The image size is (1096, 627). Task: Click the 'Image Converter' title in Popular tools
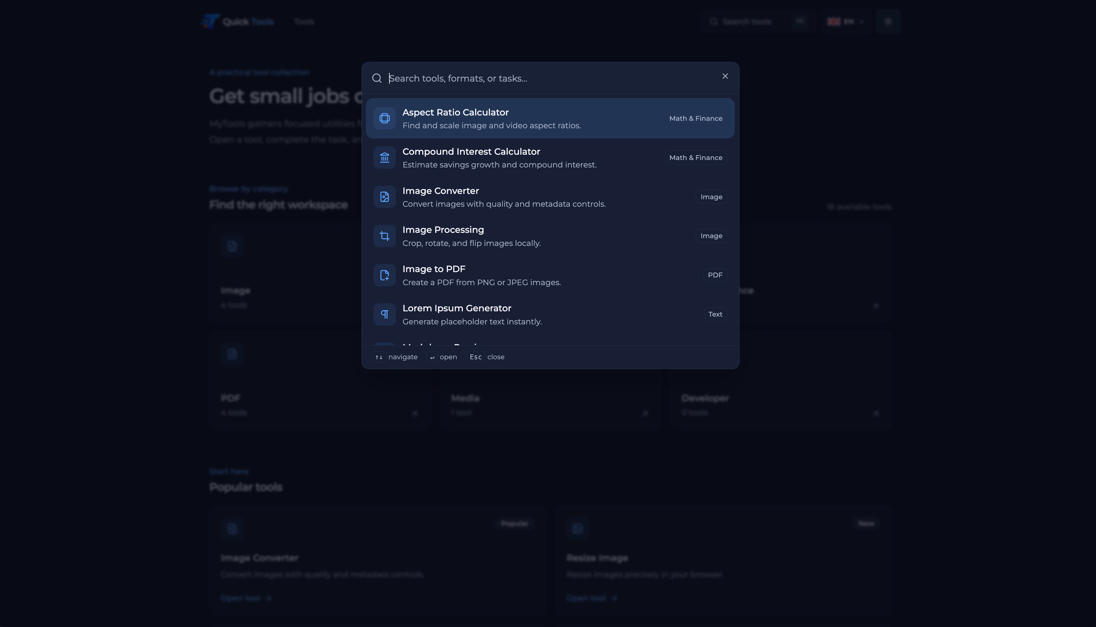pyautogui.click(x=260, y=558)
